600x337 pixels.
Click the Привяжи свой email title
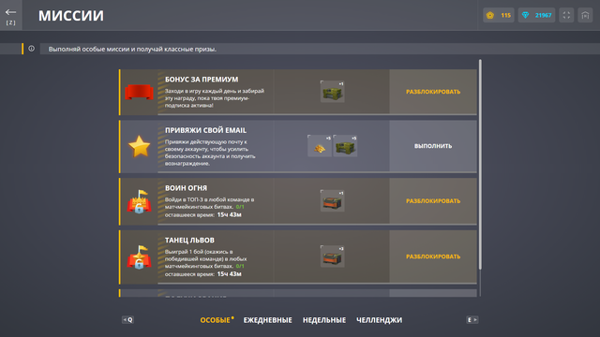pyautogui.click(x=205, y=130)
